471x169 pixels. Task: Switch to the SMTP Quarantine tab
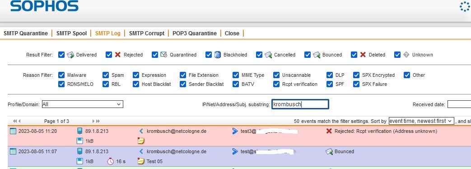point(26,33)
